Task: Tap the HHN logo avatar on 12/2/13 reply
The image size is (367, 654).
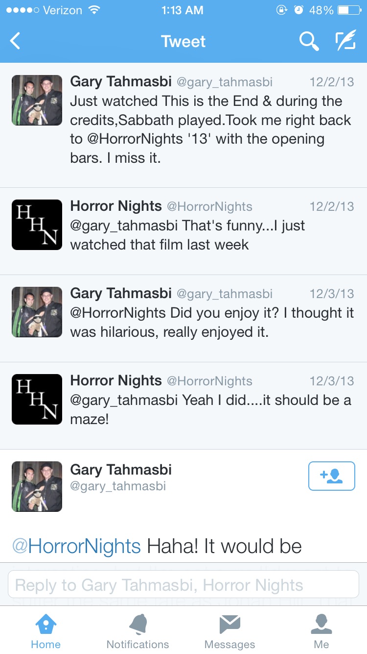Action: click(x=37, y=225)
